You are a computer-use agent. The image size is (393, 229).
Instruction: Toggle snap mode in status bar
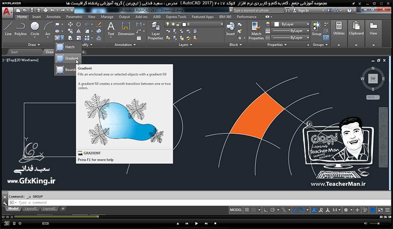253,210
